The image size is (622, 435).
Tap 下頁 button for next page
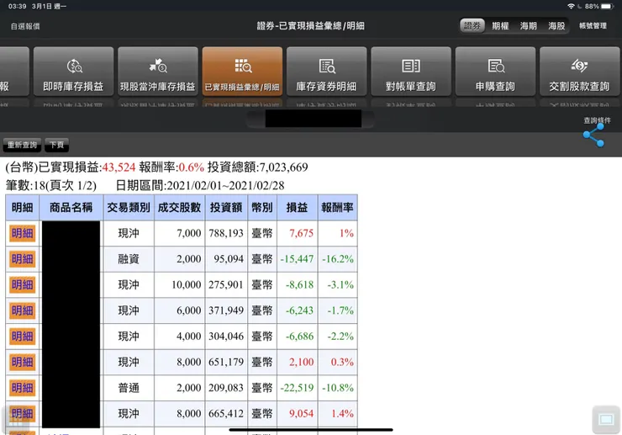click(x=56, y=145)
